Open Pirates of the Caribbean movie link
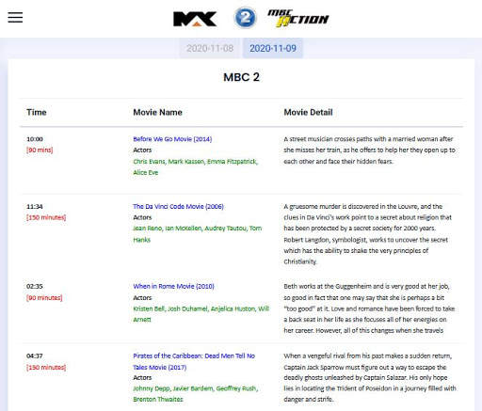Screen dimensions: 482x411 click(194, 361)
